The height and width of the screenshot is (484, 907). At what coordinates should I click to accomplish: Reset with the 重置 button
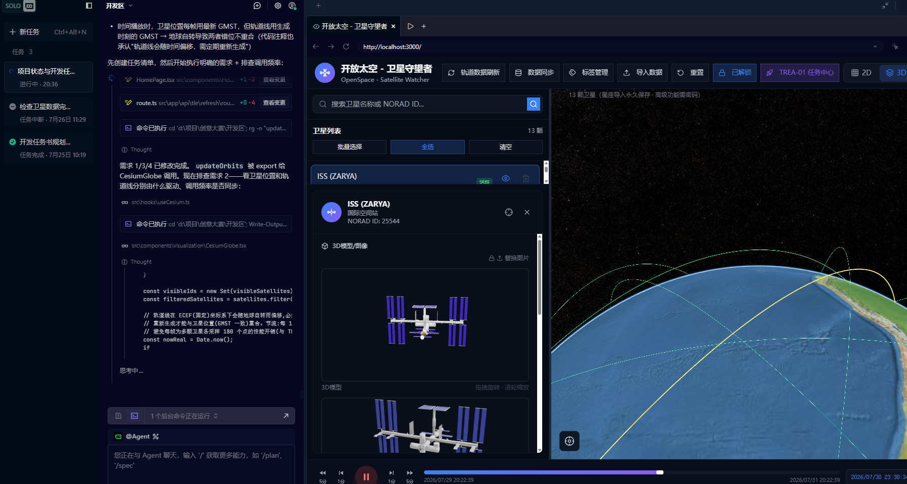(690, 73)
